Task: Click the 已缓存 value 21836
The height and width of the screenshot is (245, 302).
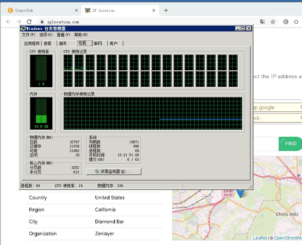Action: pos(74,146)
